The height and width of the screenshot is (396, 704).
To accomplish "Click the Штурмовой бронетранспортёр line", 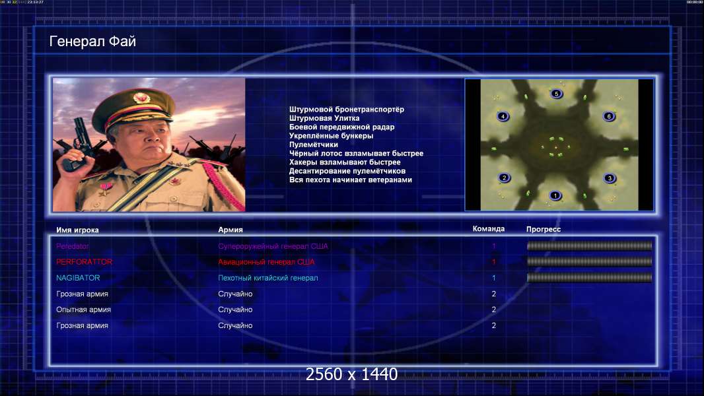I will pyautogui.click(x=347, y=109).
